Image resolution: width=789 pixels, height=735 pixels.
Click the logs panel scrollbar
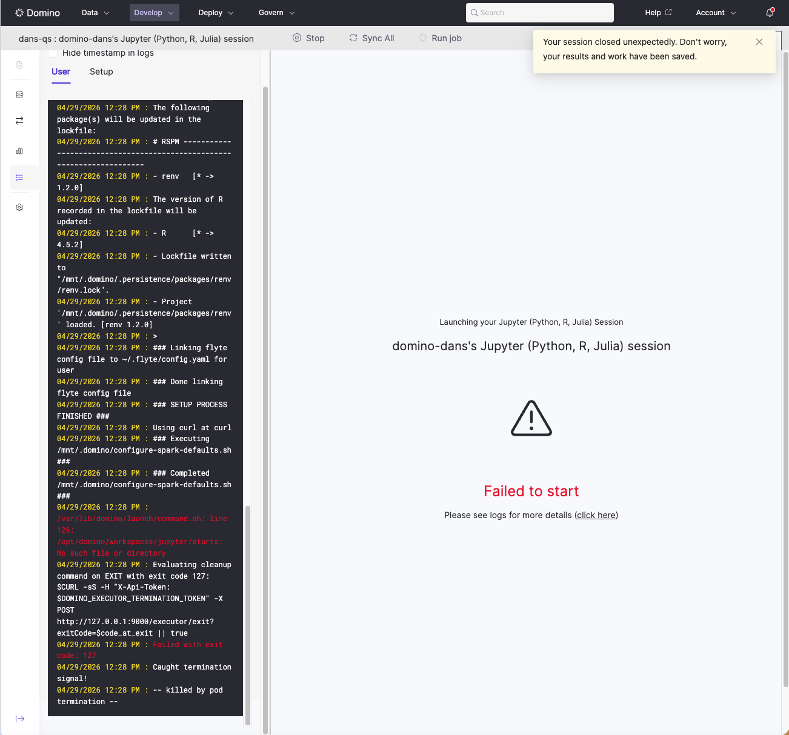(265, 409)
